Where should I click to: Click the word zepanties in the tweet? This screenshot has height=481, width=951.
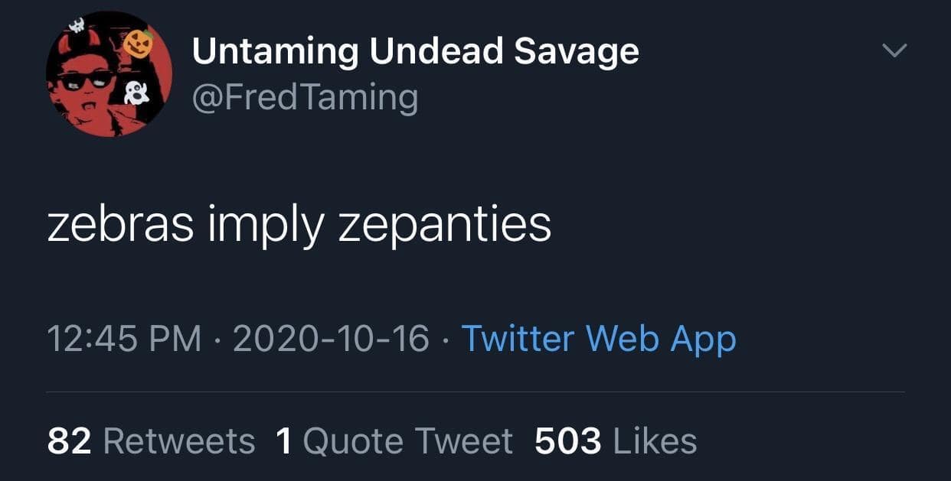point(444,225)
